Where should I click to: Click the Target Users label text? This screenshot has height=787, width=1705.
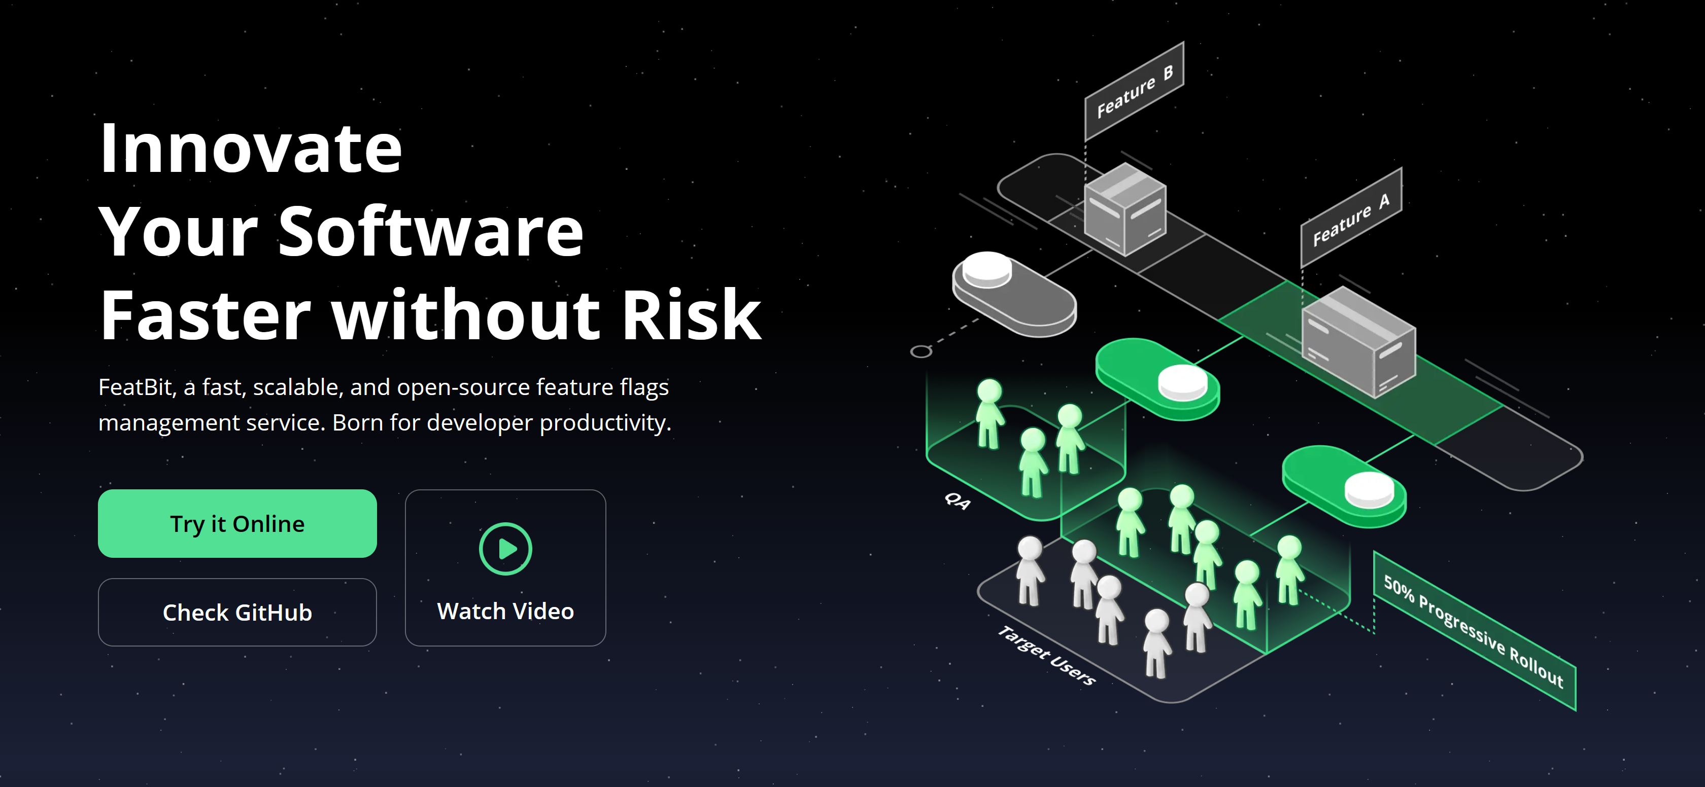(x=1046, y=655)
